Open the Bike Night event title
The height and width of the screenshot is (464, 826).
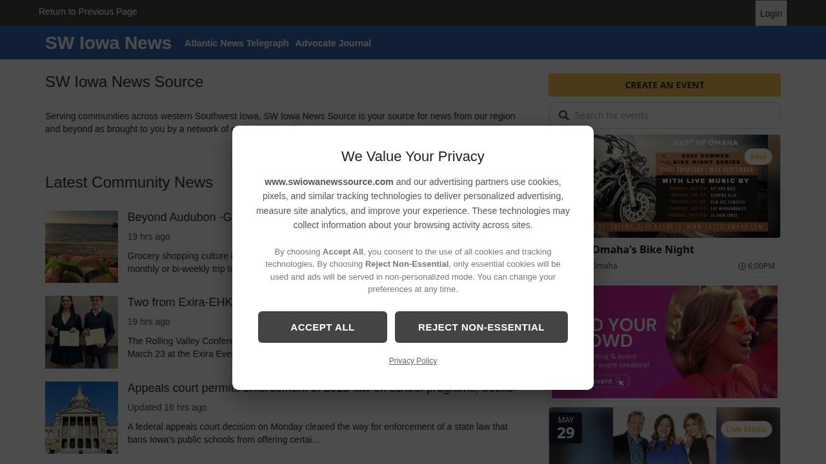click(x=642, y=249)
